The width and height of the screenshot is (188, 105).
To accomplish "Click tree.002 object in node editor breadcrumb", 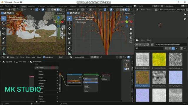I will 7,62.
